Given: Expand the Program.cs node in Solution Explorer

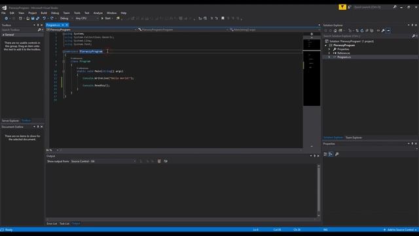Looking at the screenshot, I should [x=329, y=57].
